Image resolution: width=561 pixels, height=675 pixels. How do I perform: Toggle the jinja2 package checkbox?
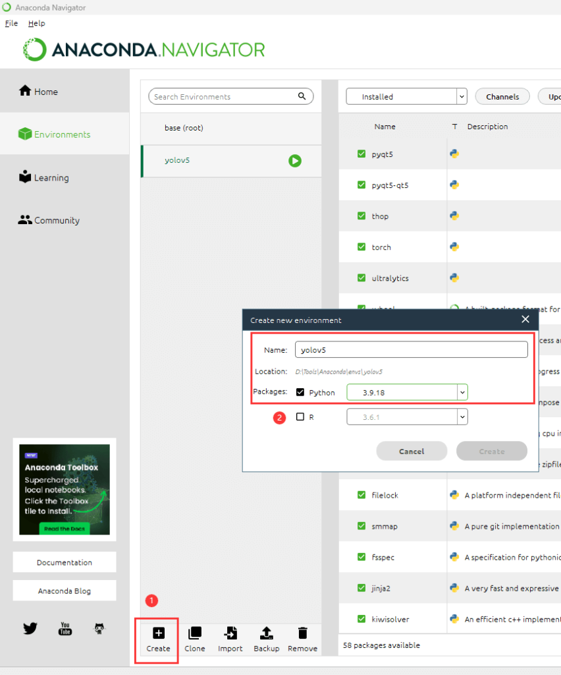click(361, 588)
